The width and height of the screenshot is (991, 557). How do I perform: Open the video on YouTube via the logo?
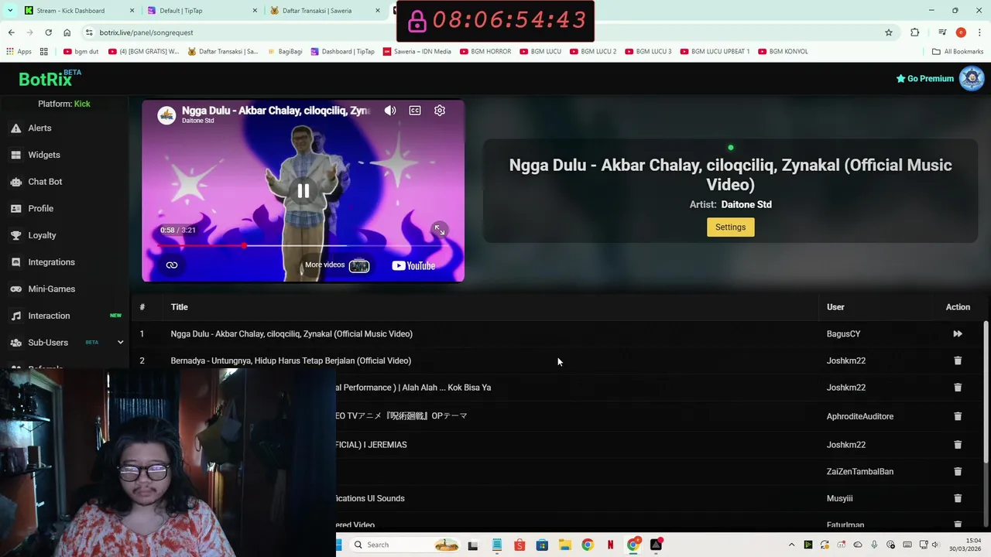point(413,265)
